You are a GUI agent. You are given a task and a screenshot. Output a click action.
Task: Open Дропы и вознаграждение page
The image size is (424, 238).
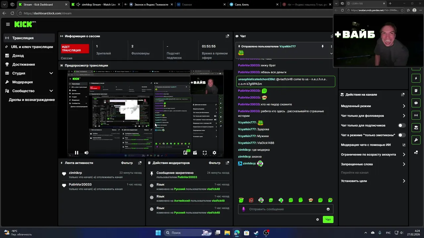(x=32, y=100)
